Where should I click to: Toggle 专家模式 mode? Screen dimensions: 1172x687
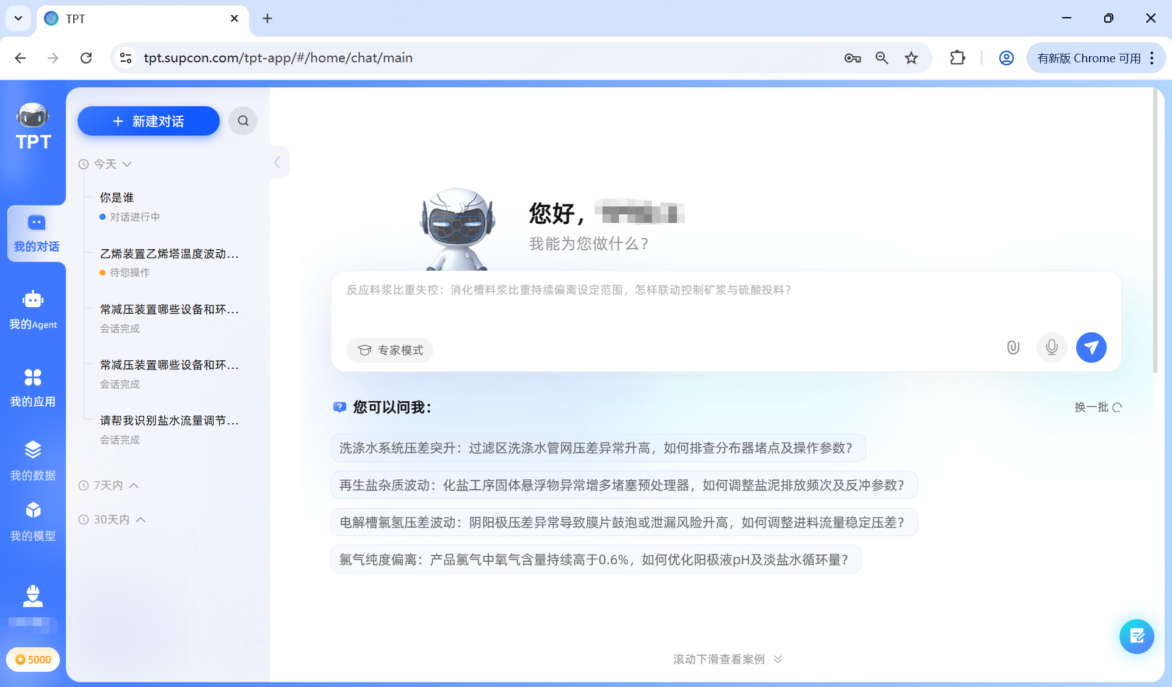pos(389,350)
